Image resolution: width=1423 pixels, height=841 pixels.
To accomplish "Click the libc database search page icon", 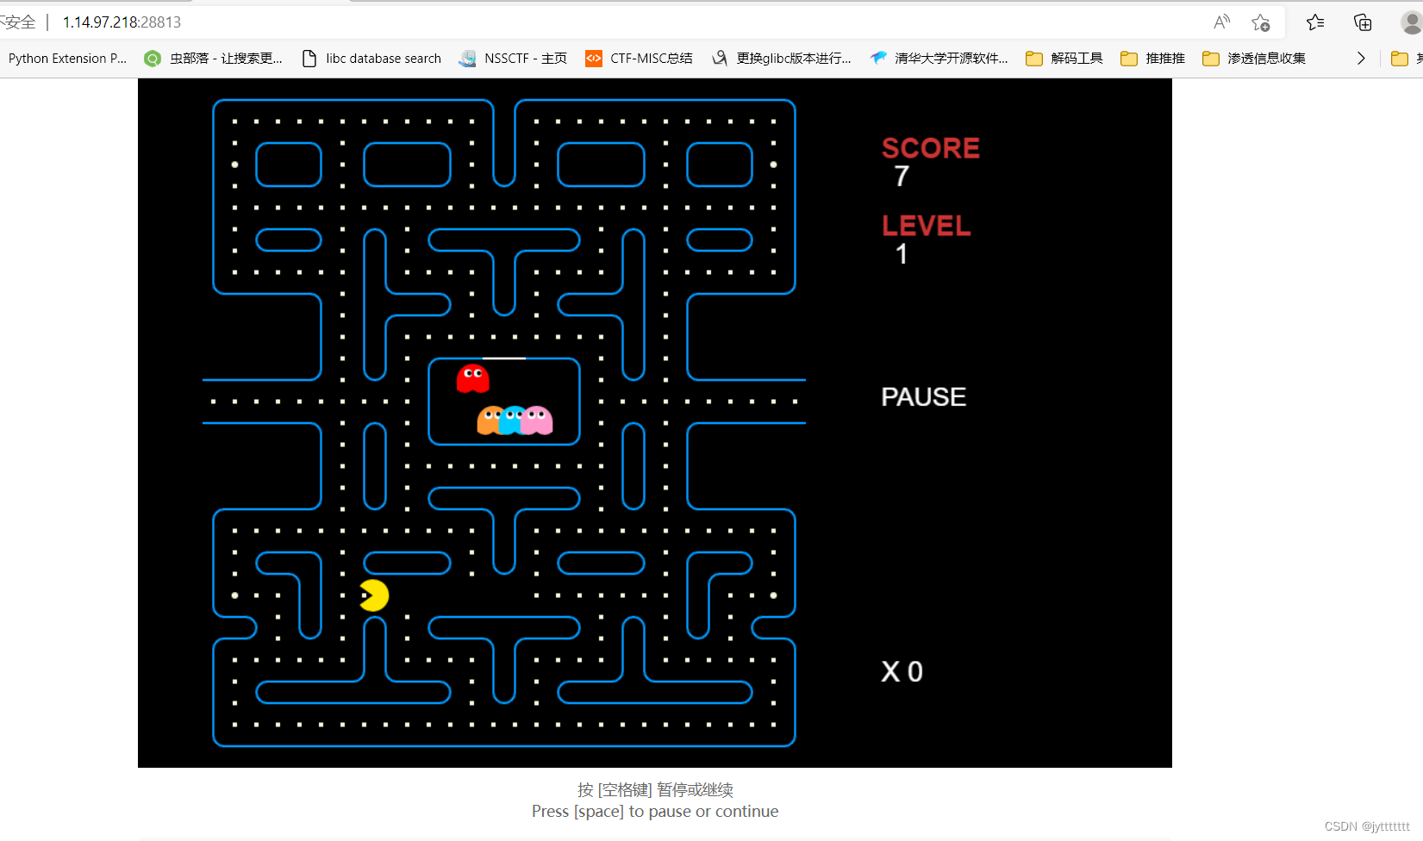I will coord(309,59).
